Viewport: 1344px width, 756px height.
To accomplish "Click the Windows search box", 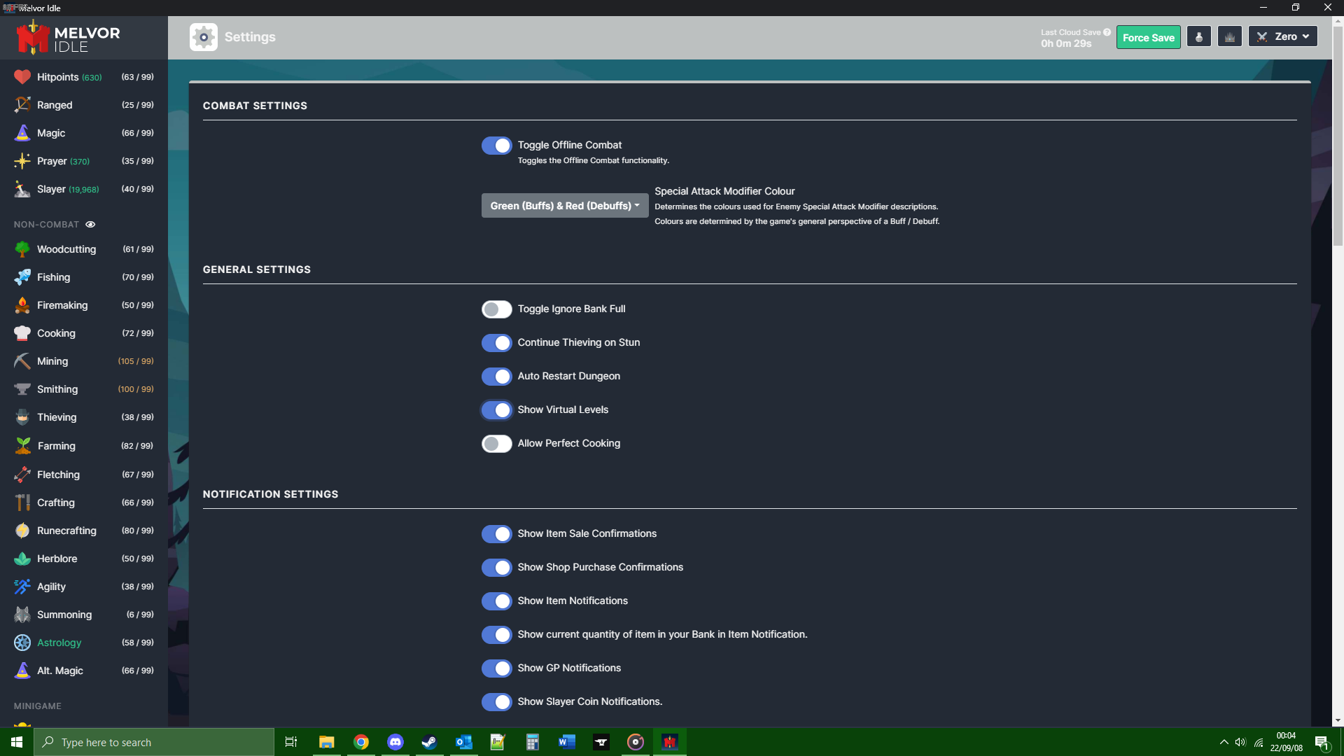I will click(x=154, y=742).
